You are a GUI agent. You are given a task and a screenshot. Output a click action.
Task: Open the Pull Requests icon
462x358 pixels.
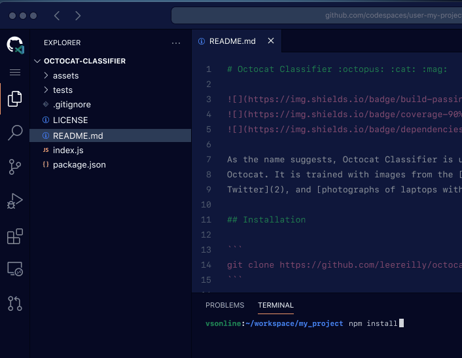[15, 304]
